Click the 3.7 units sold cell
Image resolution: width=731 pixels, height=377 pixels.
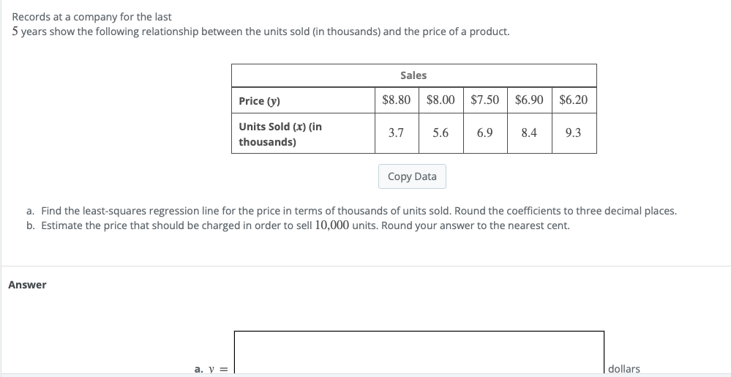397,133
